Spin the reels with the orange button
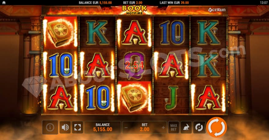This screenshot has width=269, height=140. coord(216,127)
